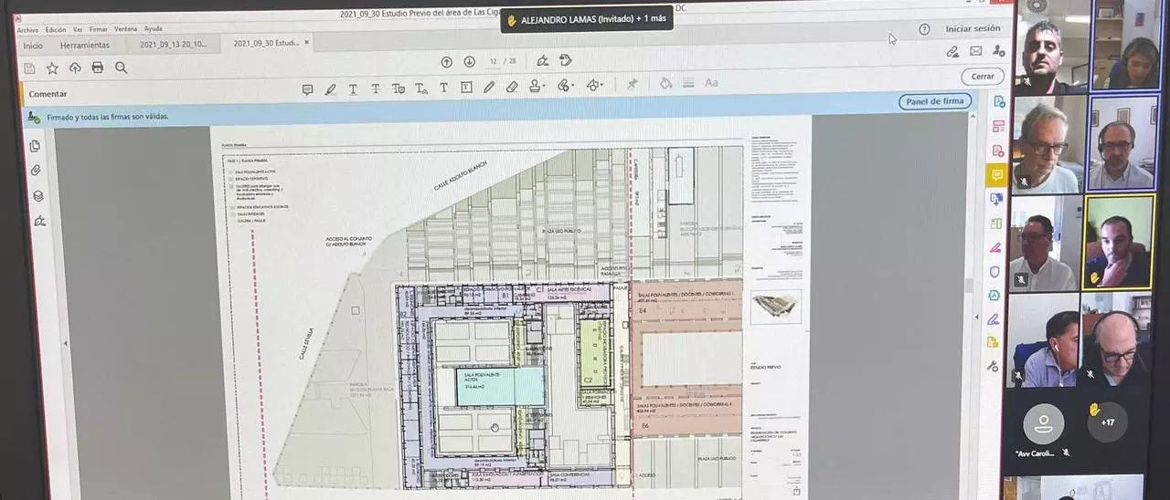This screenshot has width=1170, height=500.
Task: Click Iniciar sesión to sign in
Action: click(973, 29)
